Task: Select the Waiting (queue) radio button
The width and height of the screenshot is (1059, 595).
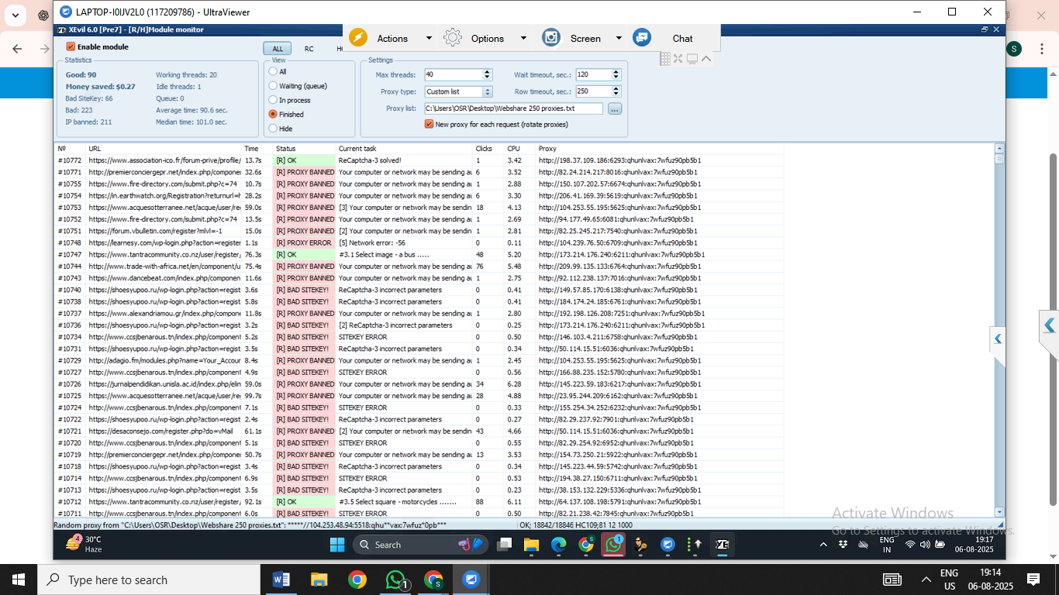Action: coord(273,85)
